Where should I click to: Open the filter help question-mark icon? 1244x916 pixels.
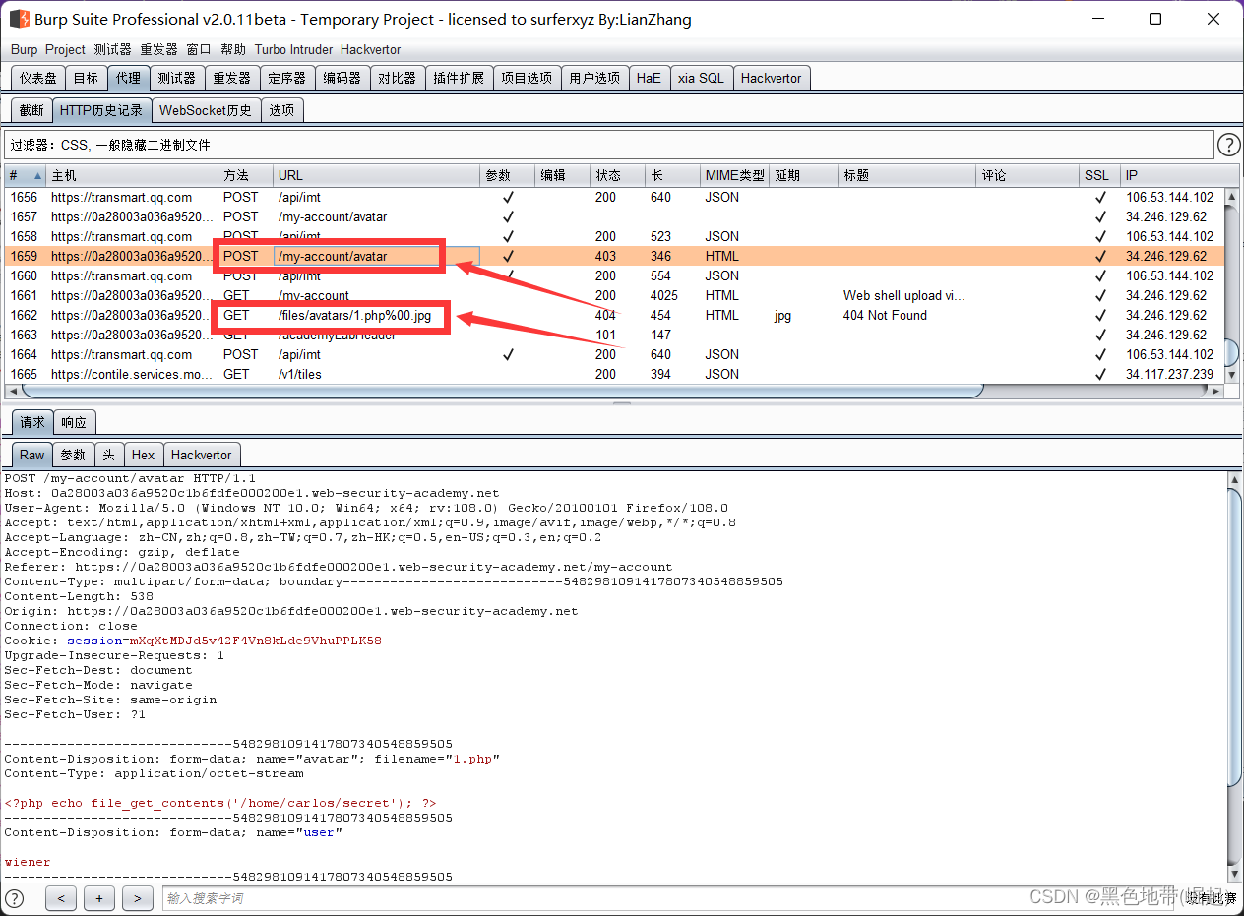point(1228,145)
